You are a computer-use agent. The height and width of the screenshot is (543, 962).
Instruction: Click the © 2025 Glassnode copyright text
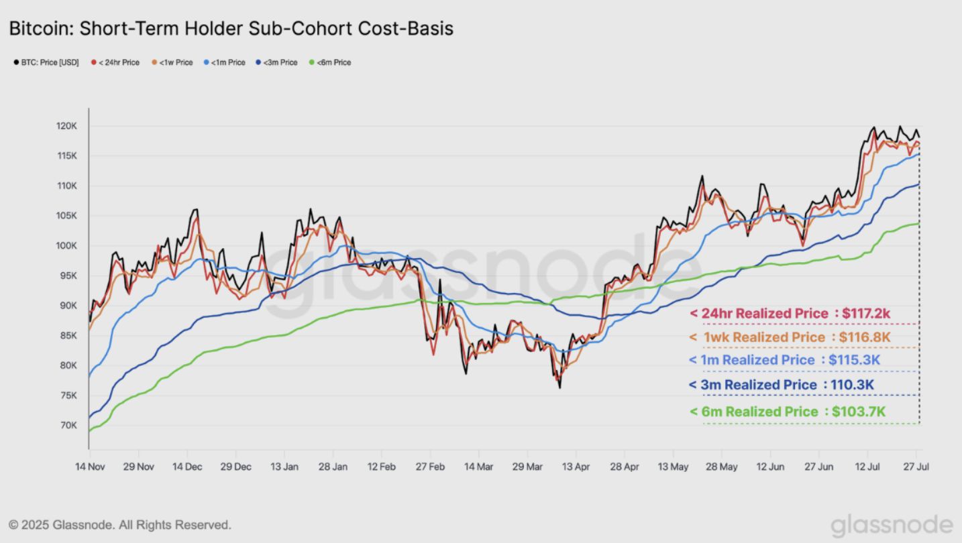pyautogui.click(x=120, y=525)
